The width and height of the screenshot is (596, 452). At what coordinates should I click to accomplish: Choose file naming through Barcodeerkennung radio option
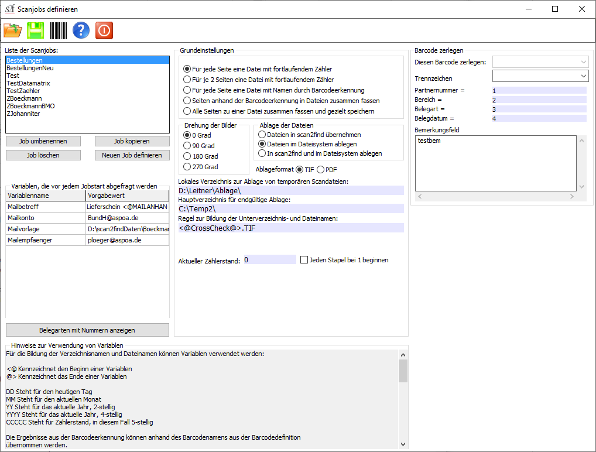(273, 91)
